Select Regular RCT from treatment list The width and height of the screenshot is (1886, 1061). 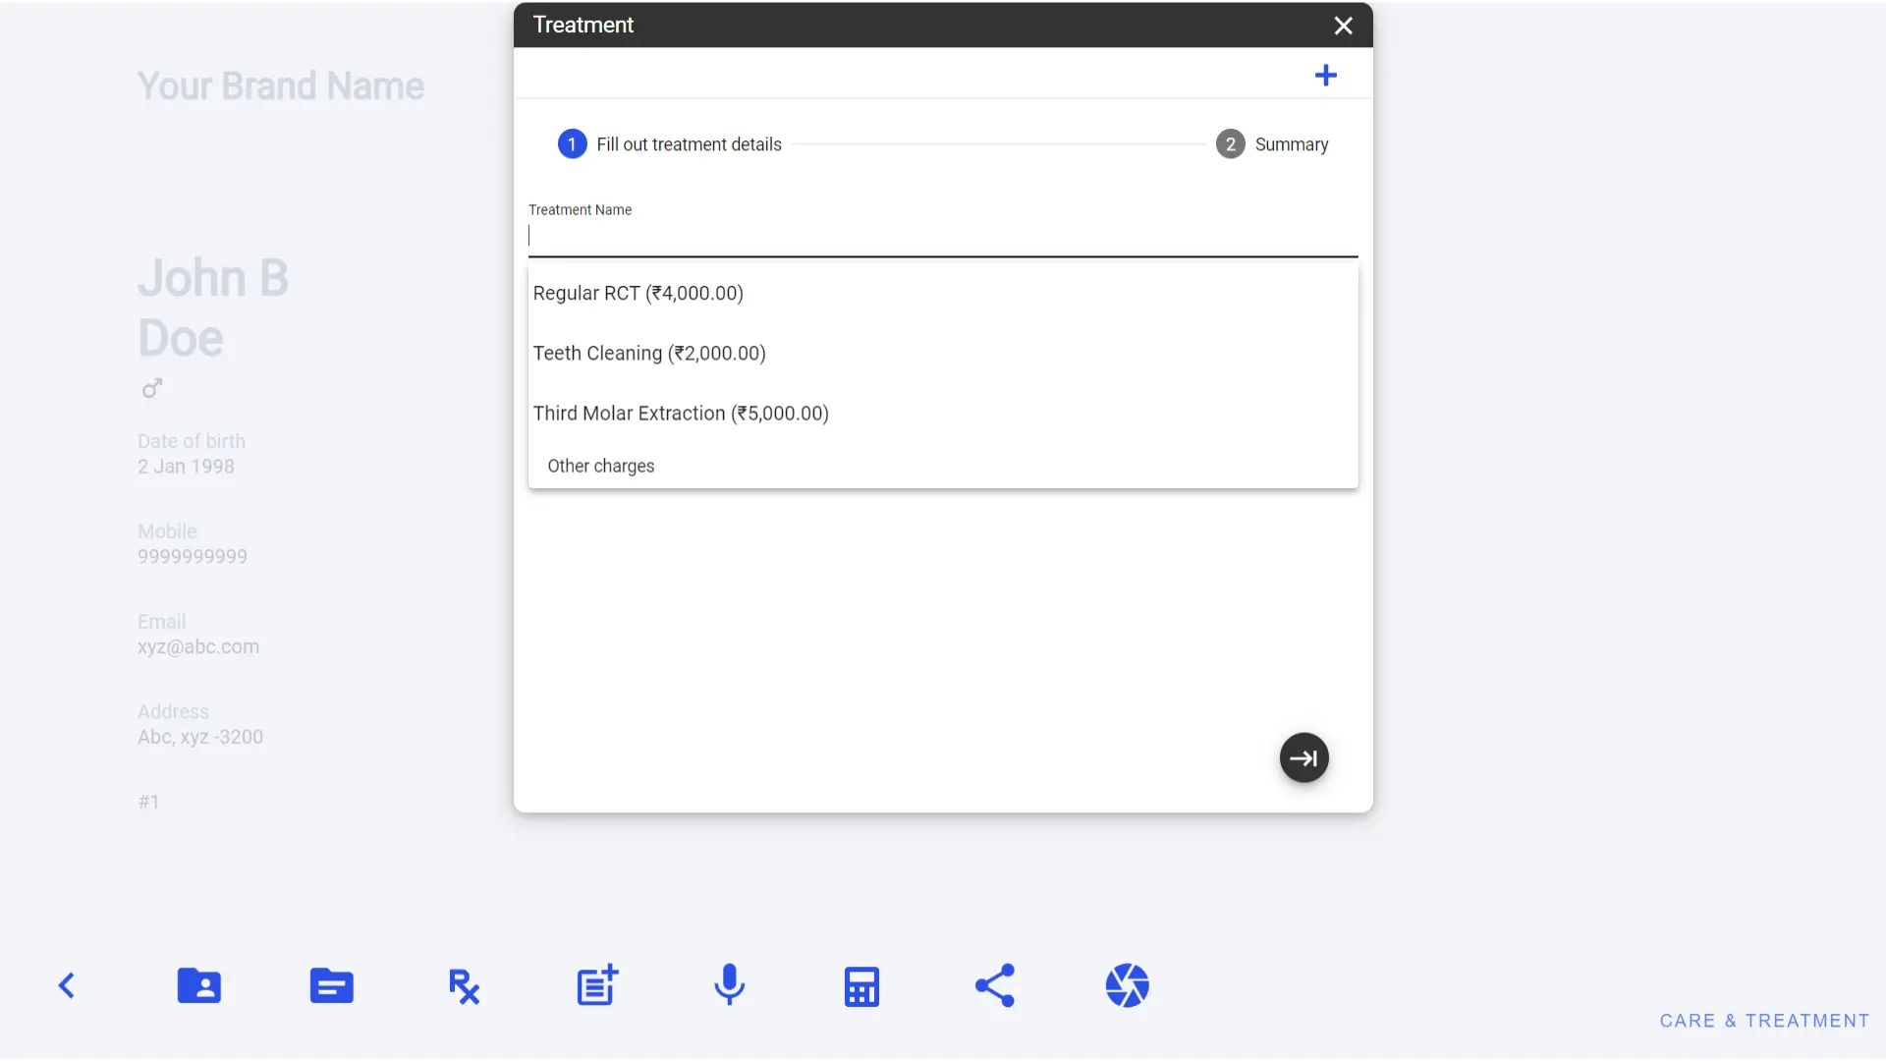point(638,293)
